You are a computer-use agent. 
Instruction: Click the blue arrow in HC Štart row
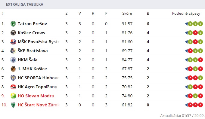(x=186, y=105)
